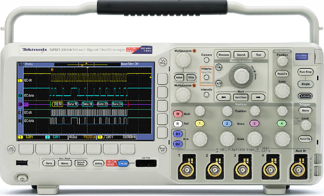Click the vertical Scale knob above connector 1
Image resolution: width=324 pixels, height=196 pixels.
[x=200, y=139]
